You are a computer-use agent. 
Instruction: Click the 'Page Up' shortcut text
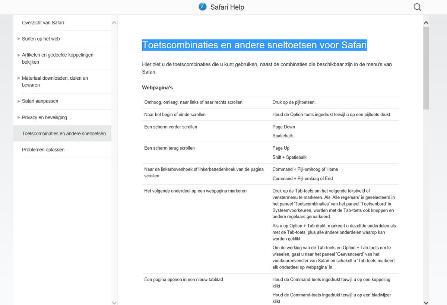281,148
